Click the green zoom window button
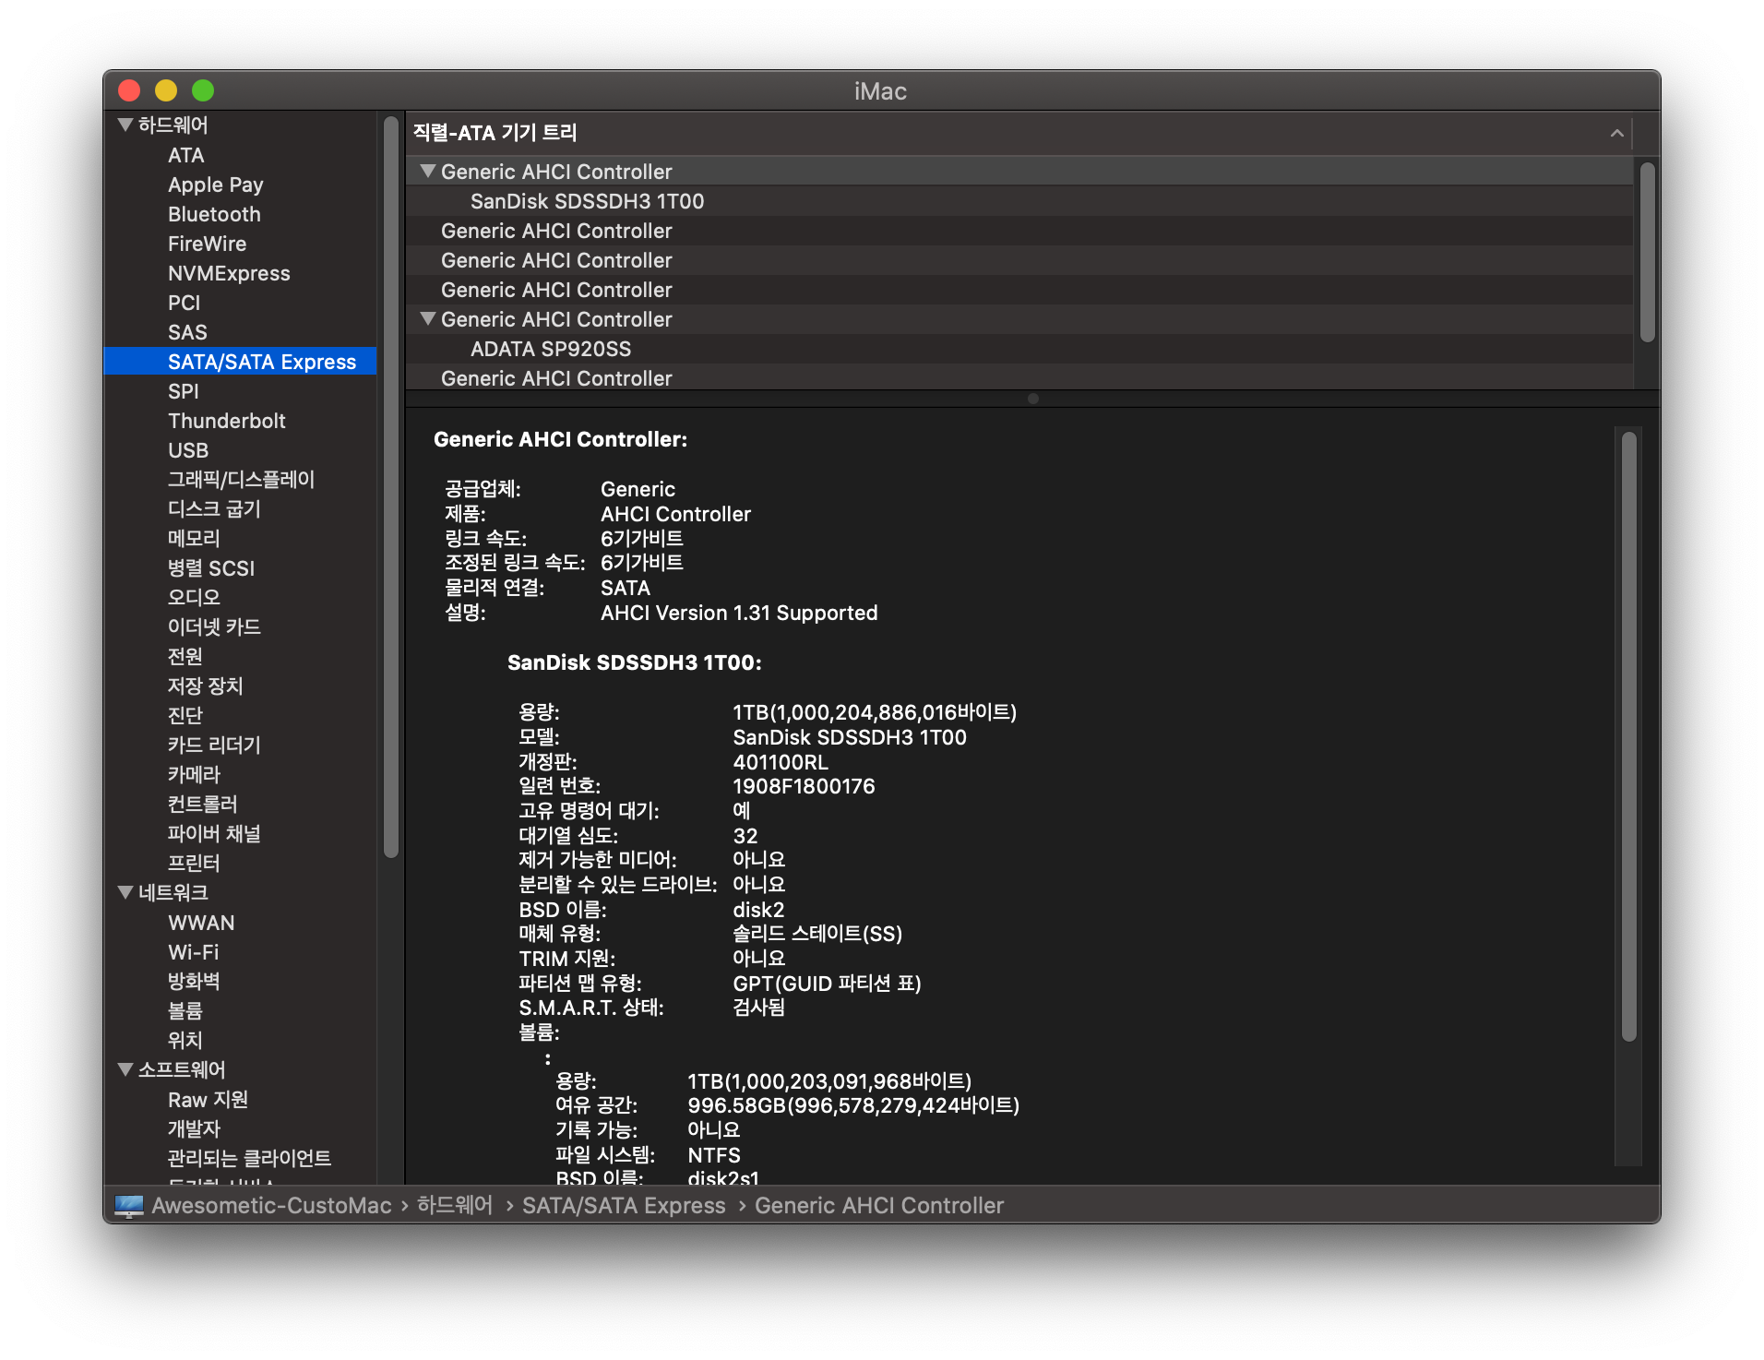Image resolution: width=1764 pixels, height=1360 pixels. (x=203, y=90)
